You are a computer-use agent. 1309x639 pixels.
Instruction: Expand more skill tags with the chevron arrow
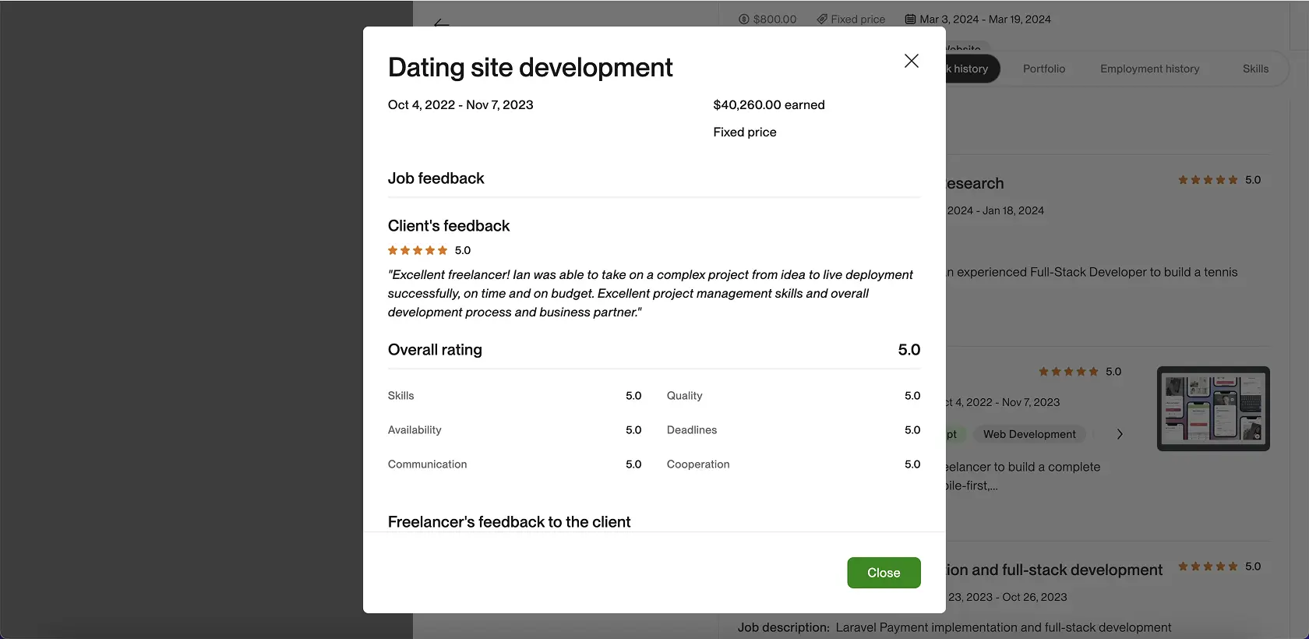(1120, 434)
